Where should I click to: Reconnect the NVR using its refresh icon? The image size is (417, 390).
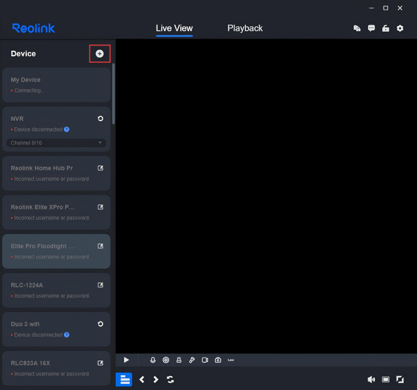click(101, 119)
